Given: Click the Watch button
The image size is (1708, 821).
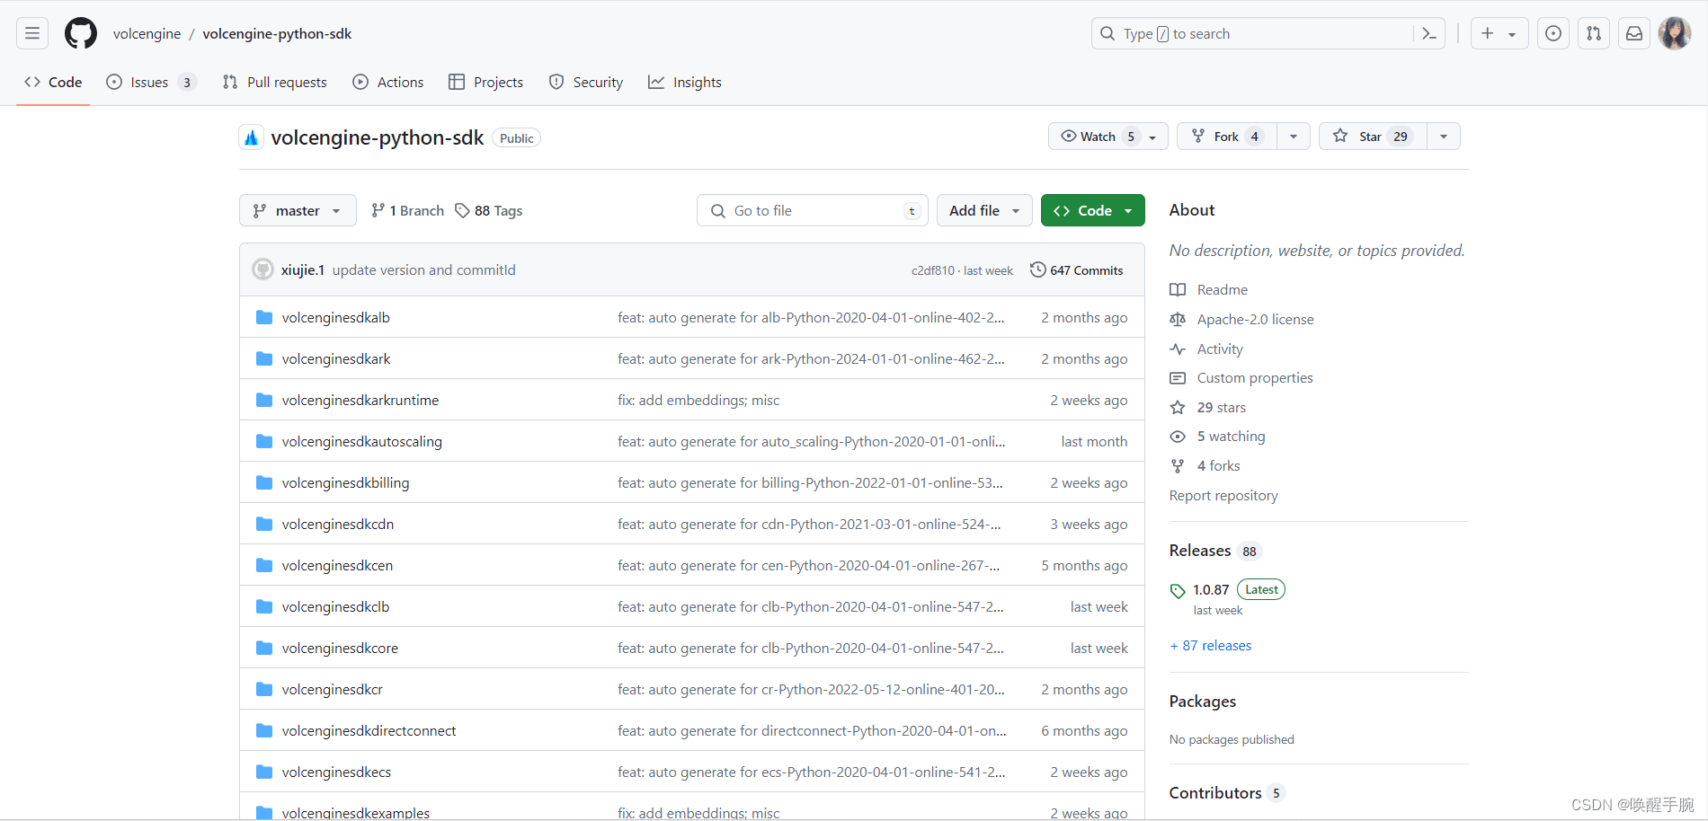Looking at the screenshot, I should 1108,137.
